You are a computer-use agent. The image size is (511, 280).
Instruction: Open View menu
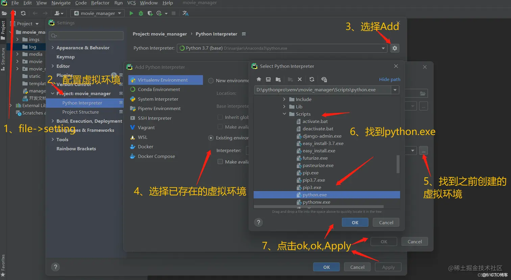[41, 3]
